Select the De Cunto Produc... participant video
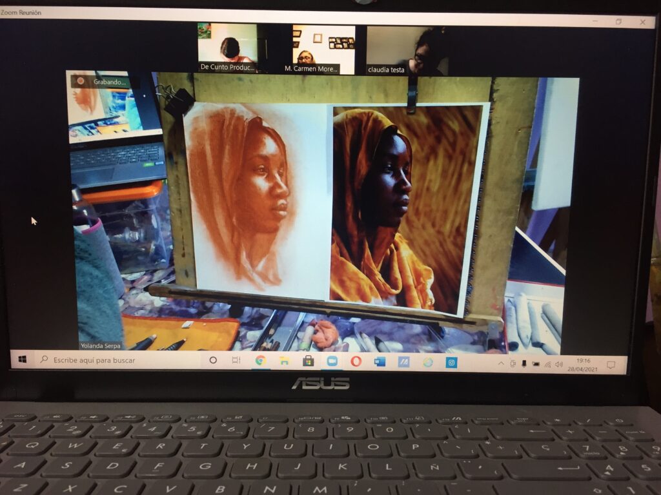The height and width of the screenshot is (495, 661). [227, 48]
